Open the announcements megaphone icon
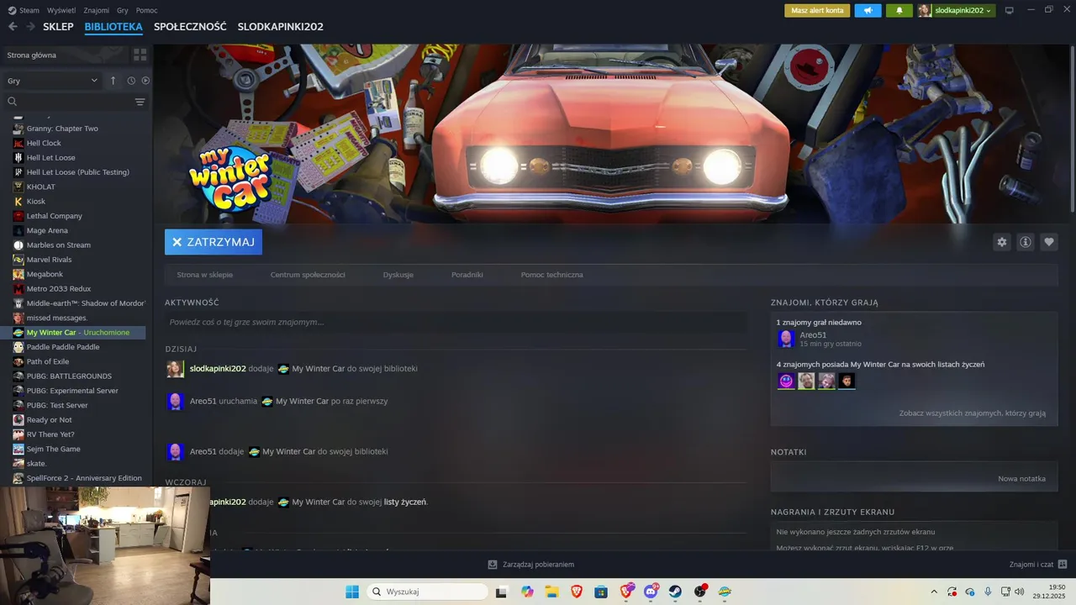Screen dimensions: 1076x605 click(x=868, y=10)
